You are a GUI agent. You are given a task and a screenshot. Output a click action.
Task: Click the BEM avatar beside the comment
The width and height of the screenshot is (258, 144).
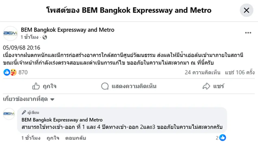coord(9,114)
